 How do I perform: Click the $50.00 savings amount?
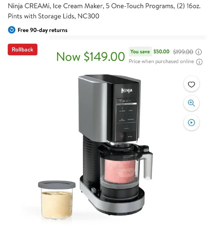tap(161, 51)
